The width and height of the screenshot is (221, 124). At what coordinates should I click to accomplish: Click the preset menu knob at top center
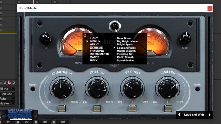coord(115,26)
